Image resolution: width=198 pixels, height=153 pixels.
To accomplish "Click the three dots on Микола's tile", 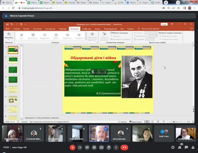I will coord(106,128).
